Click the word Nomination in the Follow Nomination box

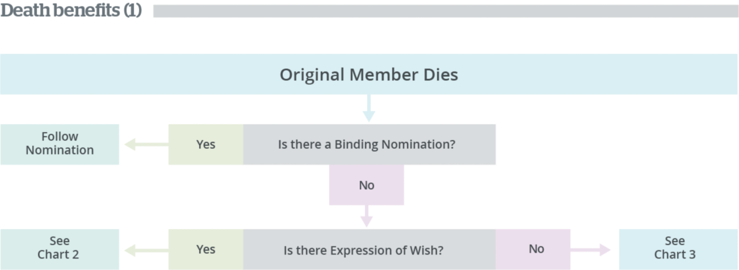point(59,151)
